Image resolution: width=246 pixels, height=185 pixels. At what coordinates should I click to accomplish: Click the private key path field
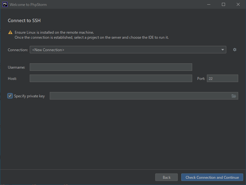[x=140, y=96]
